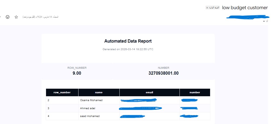The height and width of the screenshot is (124, 271).
Task: Remove the inbox label with the x
Action: pyautogui.click(x=207, y=8)
